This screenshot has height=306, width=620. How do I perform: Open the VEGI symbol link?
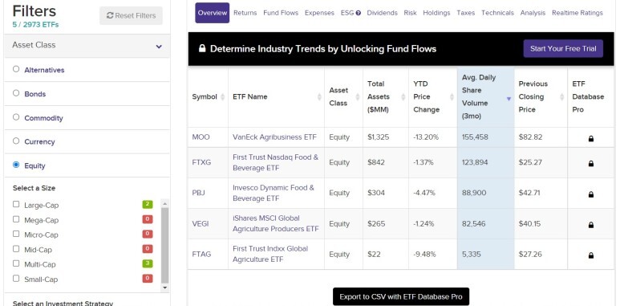[x=201, y=223]
